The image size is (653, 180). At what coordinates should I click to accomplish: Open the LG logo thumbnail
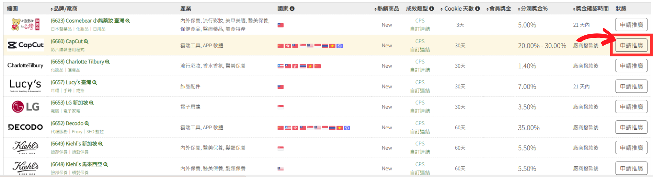(x=26, y=107)
